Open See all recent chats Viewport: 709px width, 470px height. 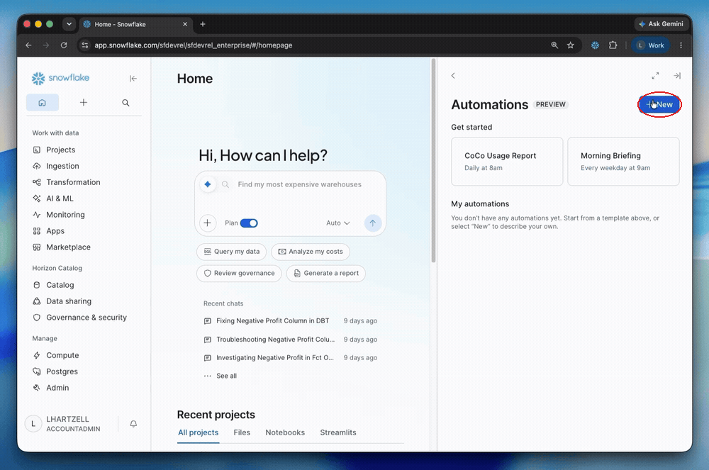click(x=220, y=376)
